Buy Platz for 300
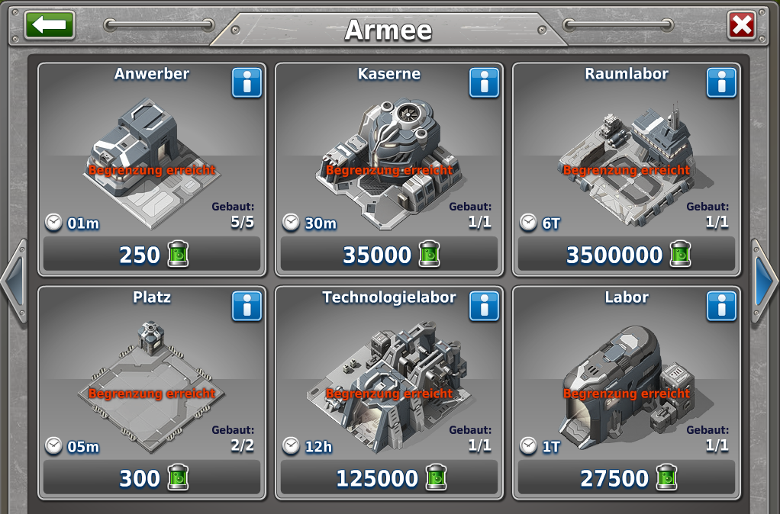The height and width of the screenshot is (514, 780). click(x=152, y=477)
